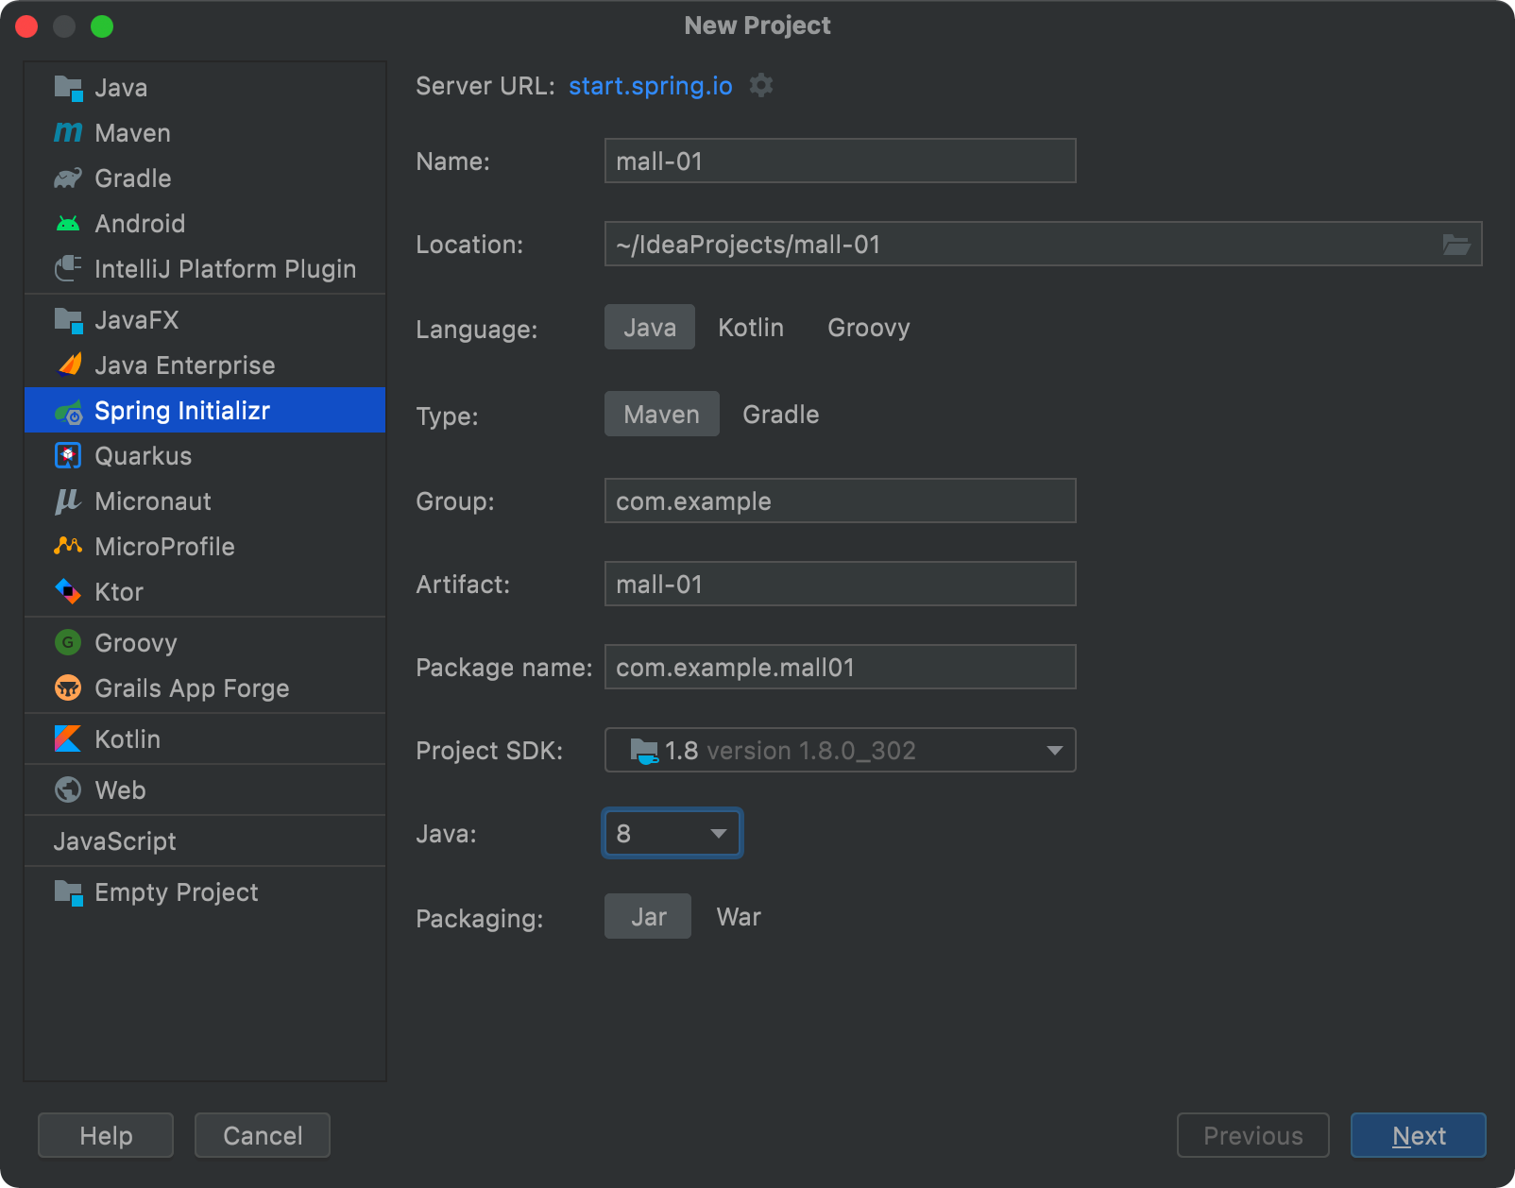
Task: Click the Java folder icon in sidebar
Action: [68, 88]
